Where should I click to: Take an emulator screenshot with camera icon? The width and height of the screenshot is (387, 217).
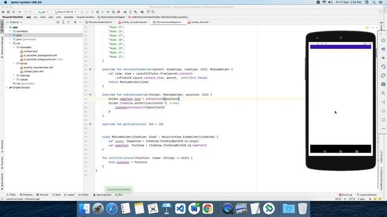coord(383,84)
